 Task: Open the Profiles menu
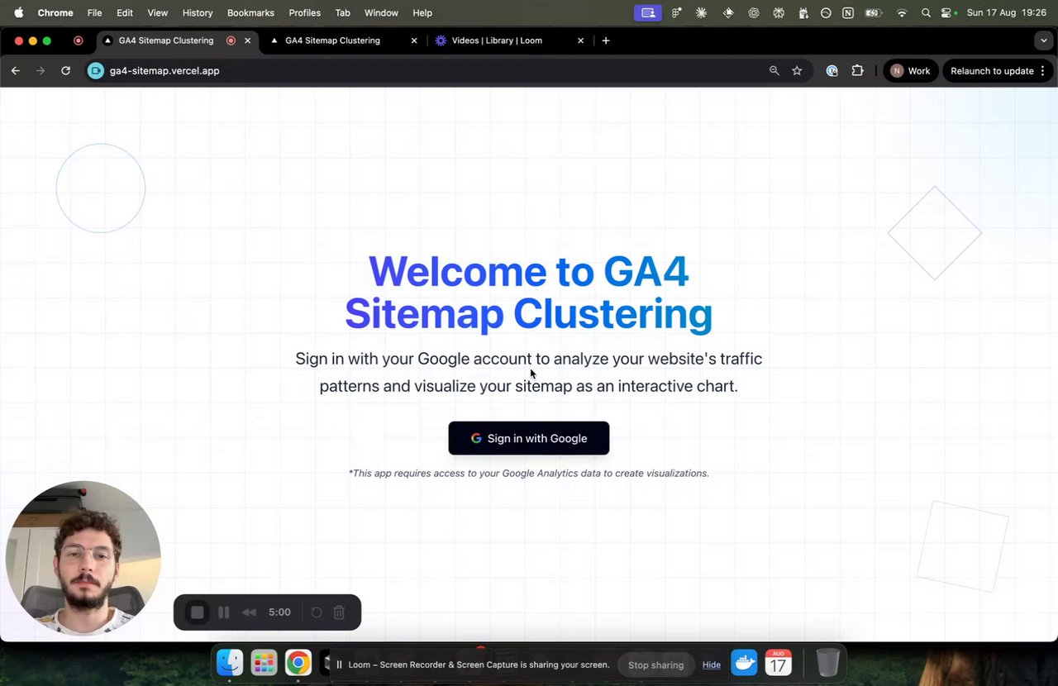[304, 12]
